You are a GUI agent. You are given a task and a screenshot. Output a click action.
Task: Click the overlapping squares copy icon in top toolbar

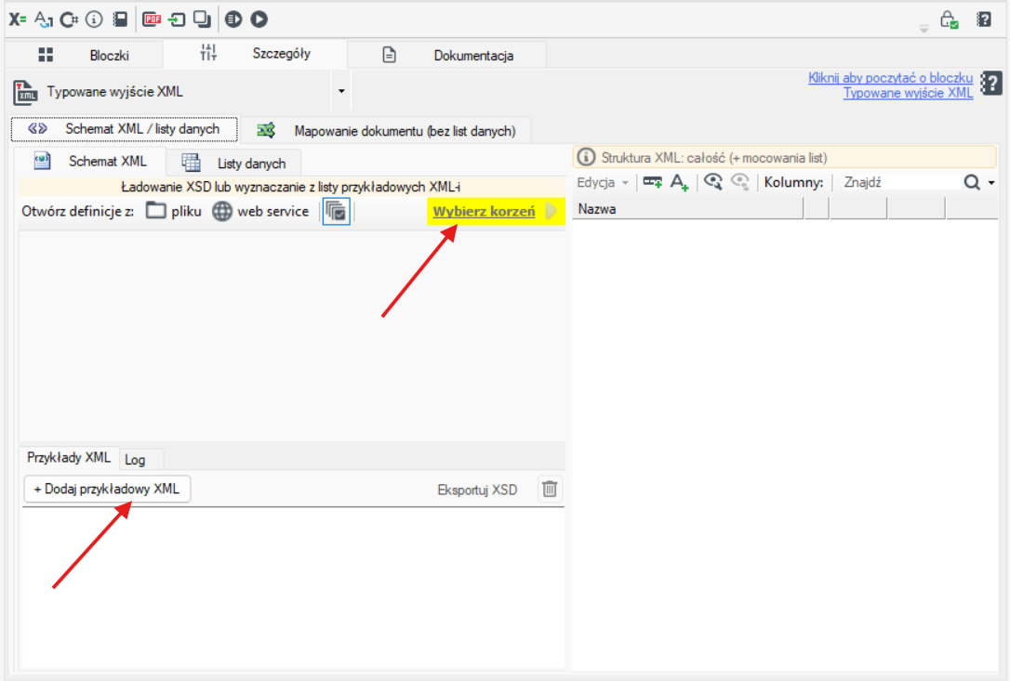[202, 20]
